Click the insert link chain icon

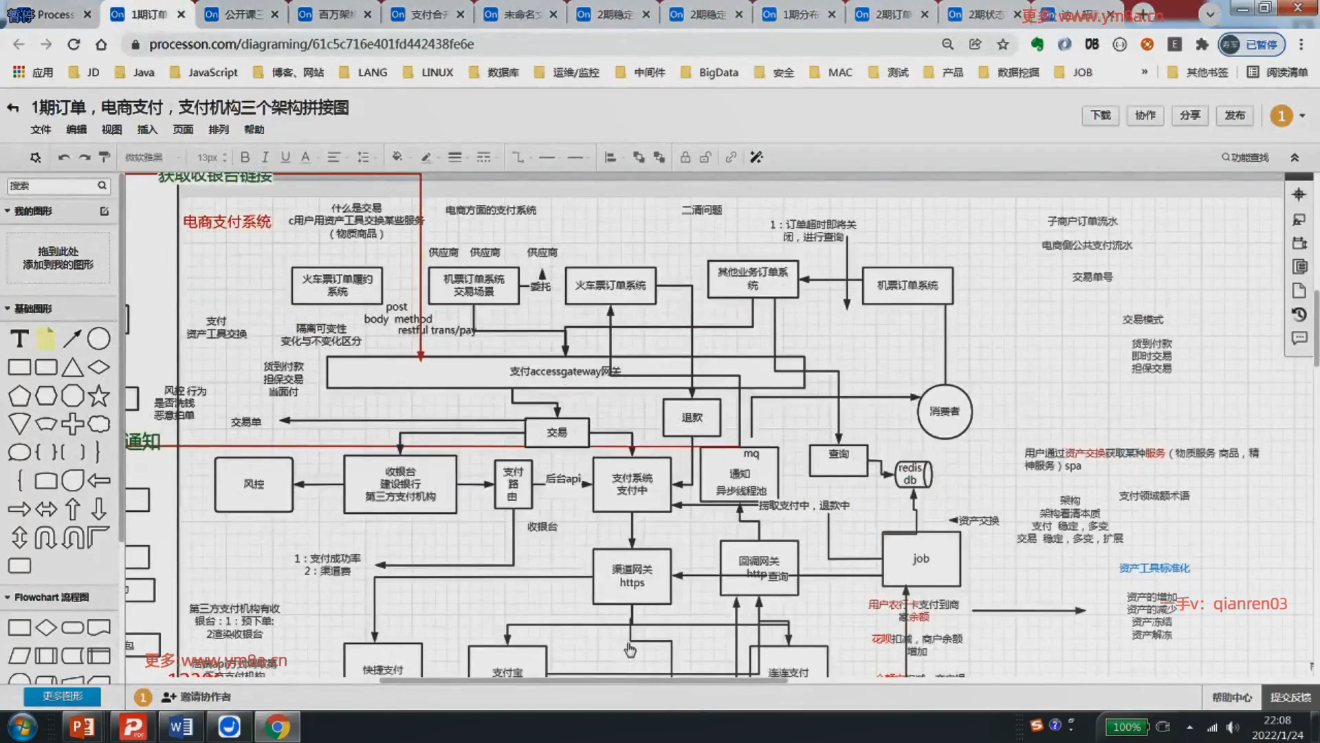(x=731, y=158)
